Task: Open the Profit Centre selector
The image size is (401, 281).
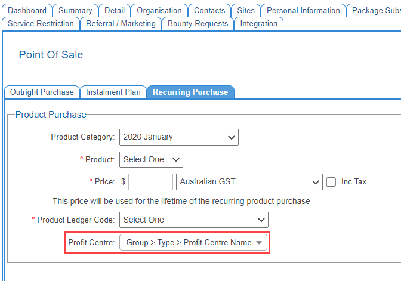Action: pyautogui.click(x=193, y=243)
